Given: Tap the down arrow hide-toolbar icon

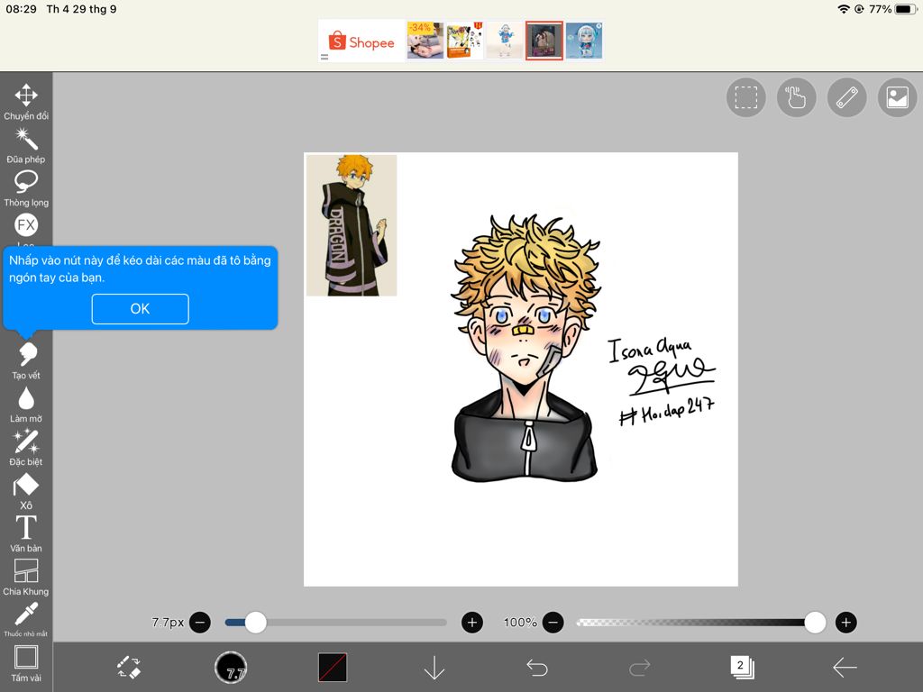Looking at the screenshot, I should (x=434, y=668).
